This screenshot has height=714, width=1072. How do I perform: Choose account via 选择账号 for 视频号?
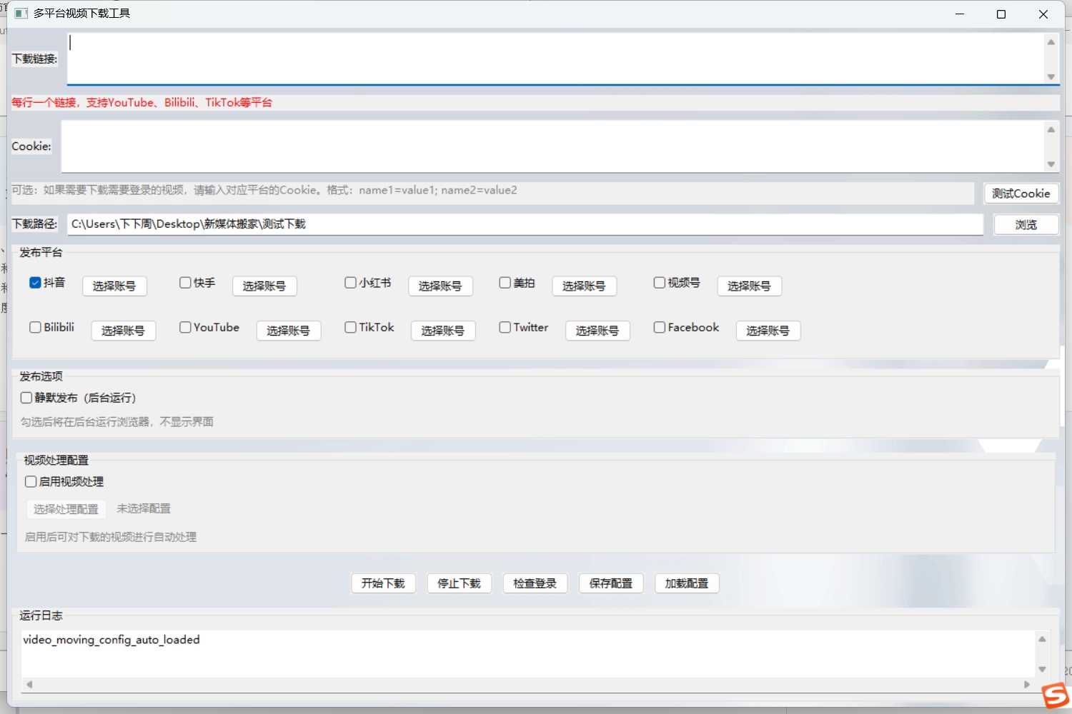pyautogui.click(x=749, y=286)
